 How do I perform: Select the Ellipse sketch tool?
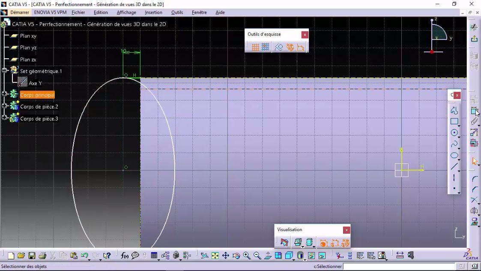pos(454,156)
